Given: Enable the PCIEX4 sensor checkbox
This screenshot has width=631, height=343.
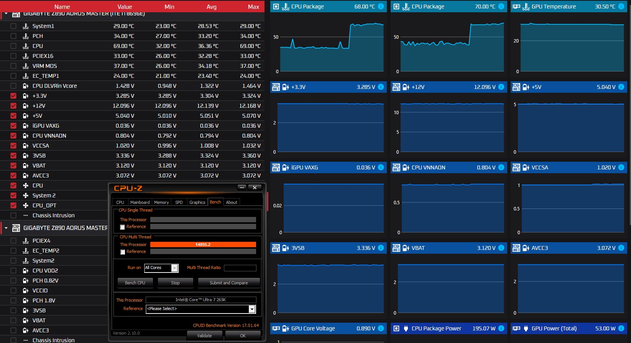Looking at the screenshot, I should pos(13,241).
